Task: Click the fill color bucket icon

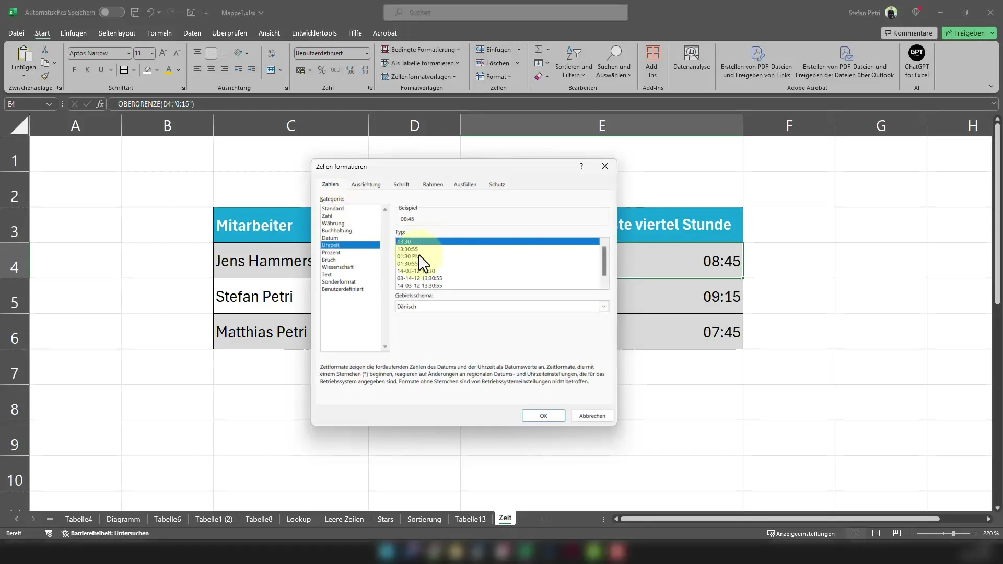Action: 147,70
